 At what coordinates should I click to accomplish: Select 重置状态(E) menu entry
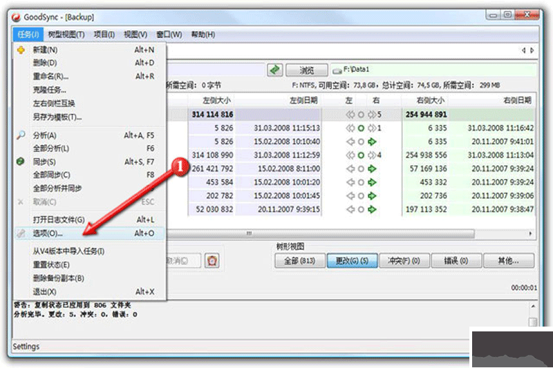pyautogui.click(x=90, y=265)
